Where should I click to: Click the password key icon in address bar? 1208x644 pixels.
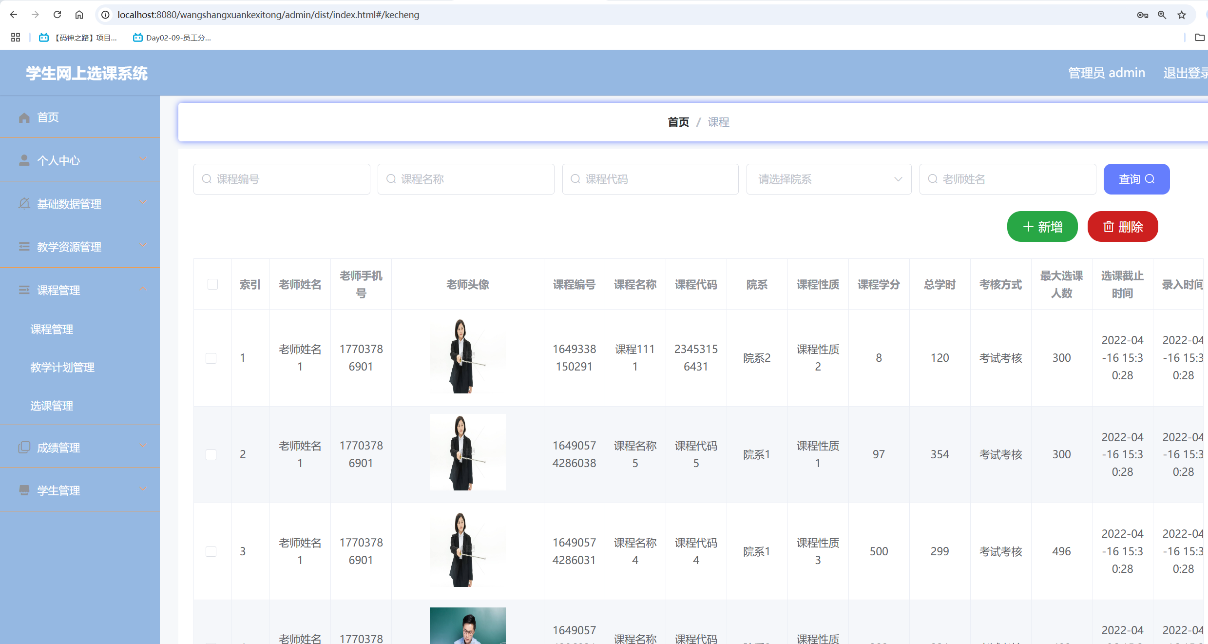(1142, 15)
